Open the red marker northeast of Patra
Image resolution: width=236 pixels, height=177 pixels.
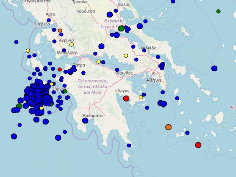tap(60, 70)
